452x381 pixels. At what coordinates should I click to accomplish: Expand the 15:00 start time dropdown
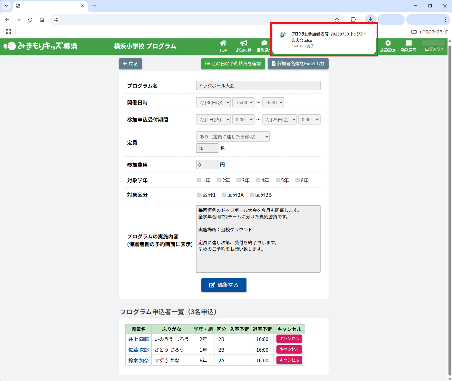(243, 103)
